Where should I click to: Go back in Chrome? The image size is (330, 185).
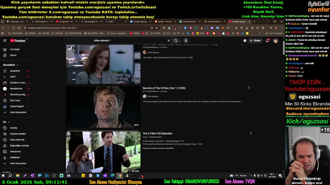tap(3, 28)
